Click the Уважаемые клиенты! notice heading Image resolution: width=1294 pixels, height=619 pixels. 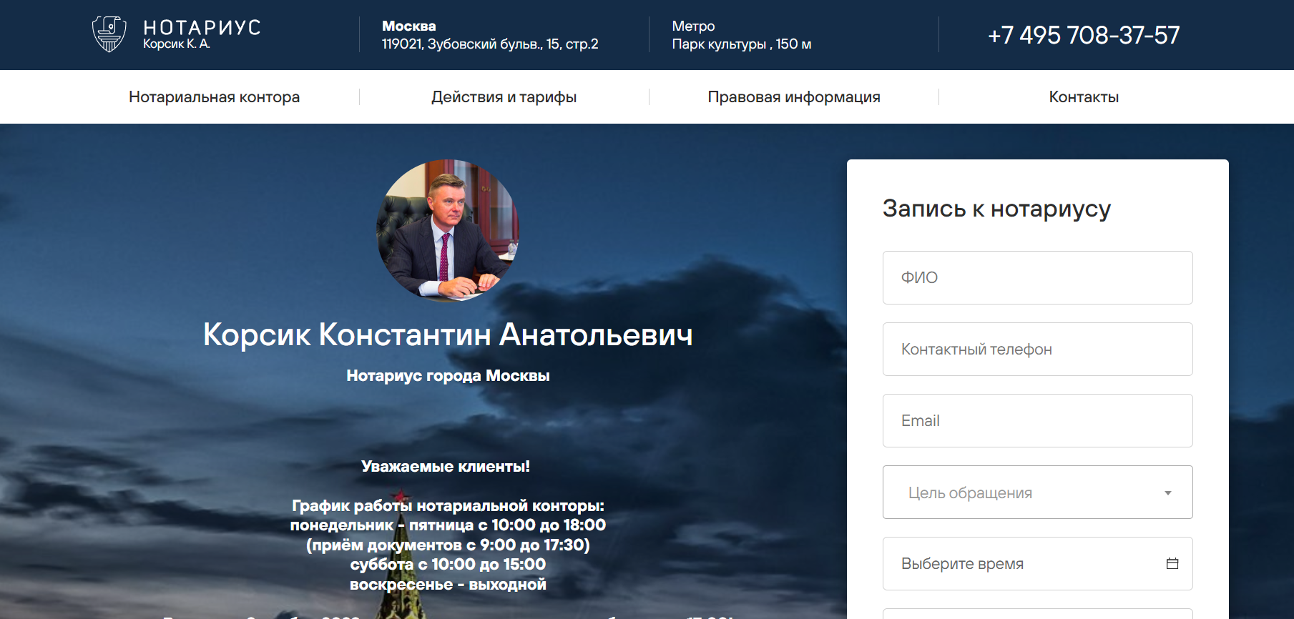446,467
